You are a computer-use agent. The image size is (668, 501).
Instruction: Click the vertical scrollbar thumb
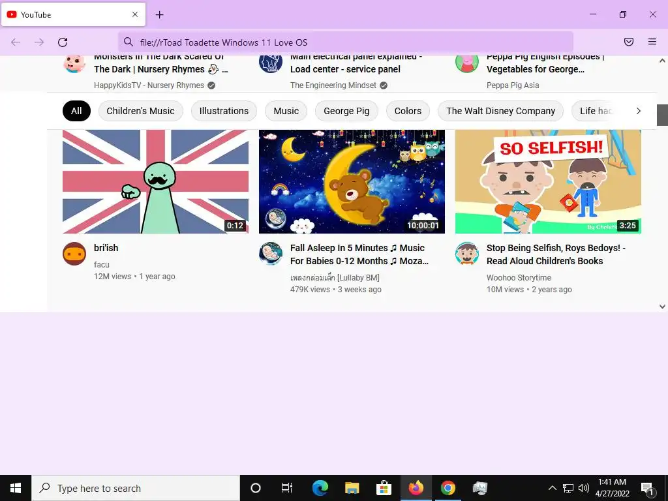point(662,115)
